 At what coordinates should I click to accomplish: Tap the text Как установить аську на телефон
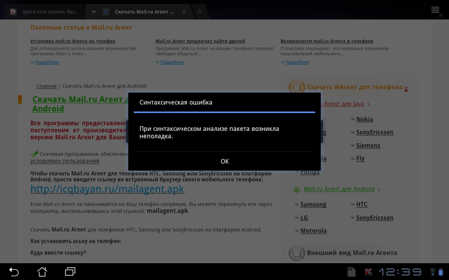tap(76, 241)
